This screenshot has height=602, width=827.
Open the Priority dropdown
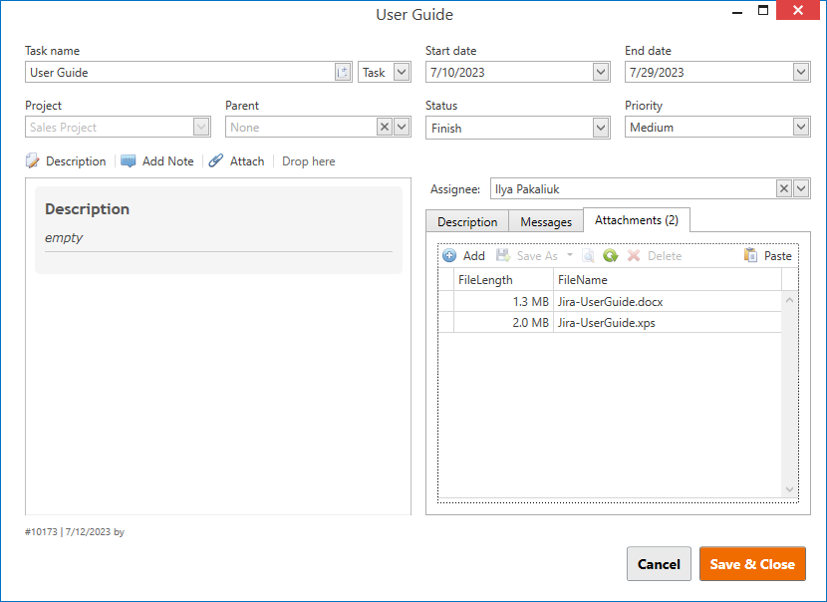(x=799, y=127)
